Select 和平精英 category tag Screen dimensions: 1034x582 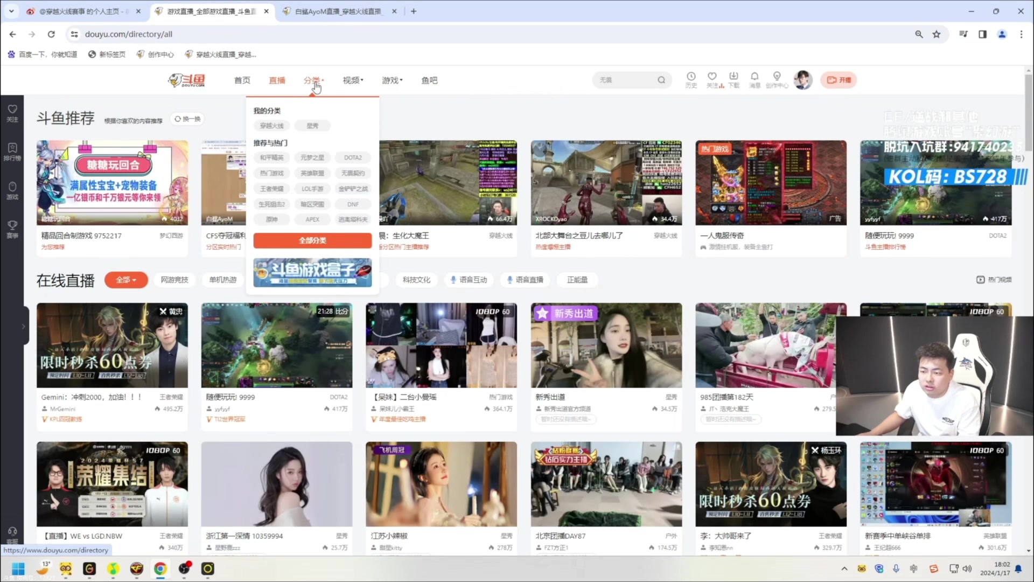[271, 157]
